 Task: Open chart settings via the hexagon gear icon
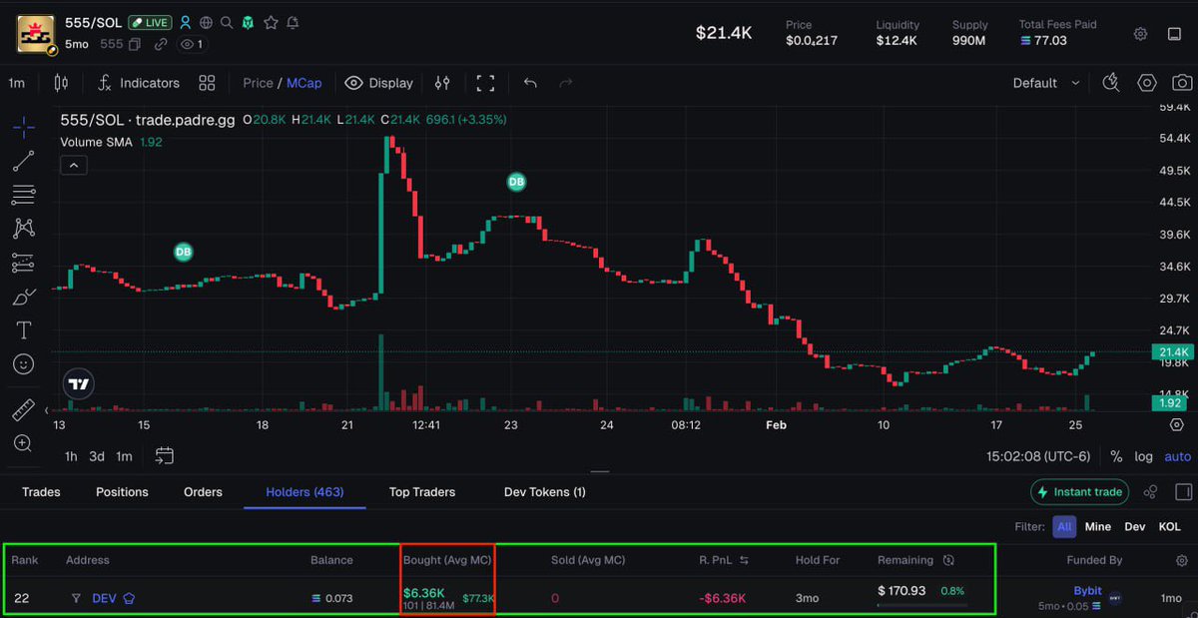click(1146, 83)
